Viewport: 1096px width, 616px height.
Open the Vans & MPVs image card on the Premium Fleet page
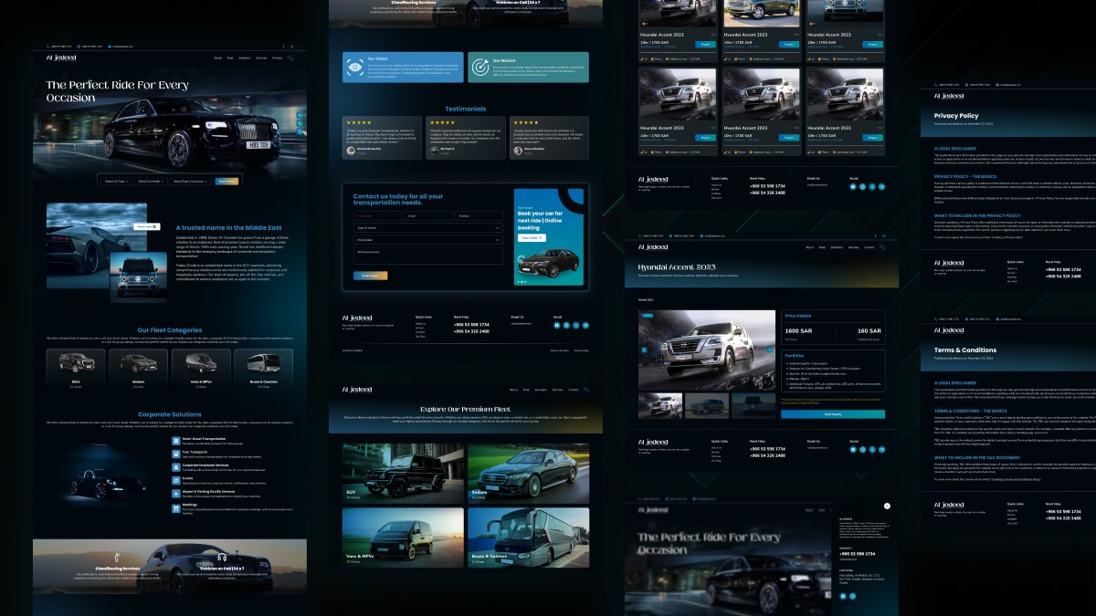tap(403, 537)
